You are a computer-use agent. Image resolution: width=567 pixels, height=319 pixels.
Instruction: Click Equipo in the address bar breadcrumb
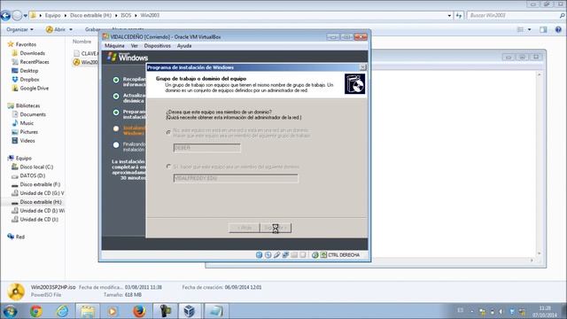[53, 16]
